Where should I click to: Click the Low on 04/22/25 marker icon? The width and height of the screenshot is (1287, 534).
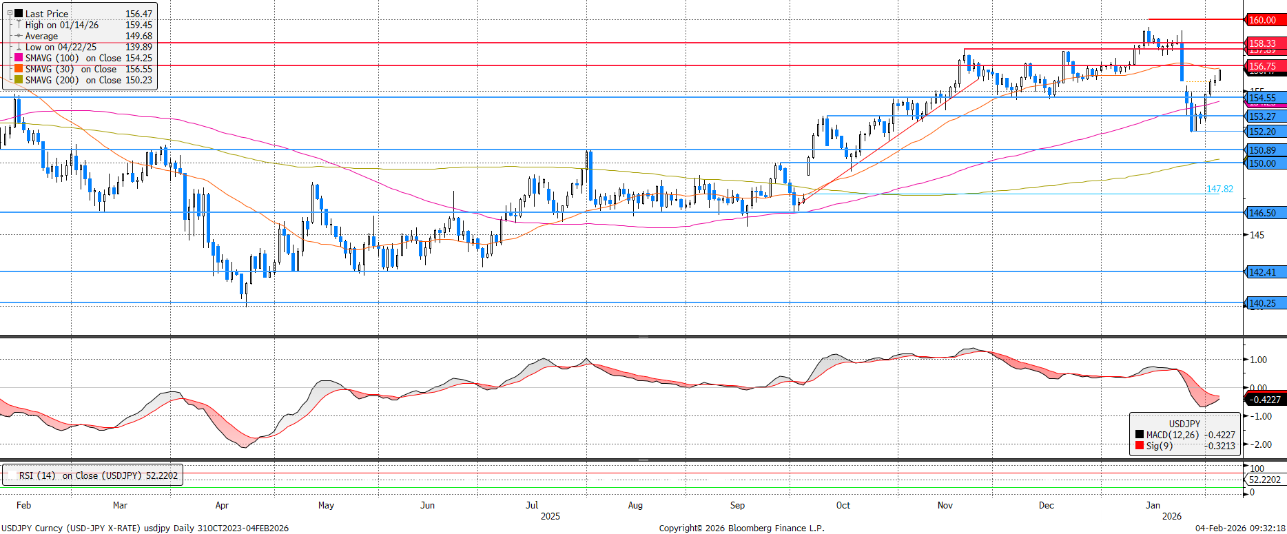19,47
